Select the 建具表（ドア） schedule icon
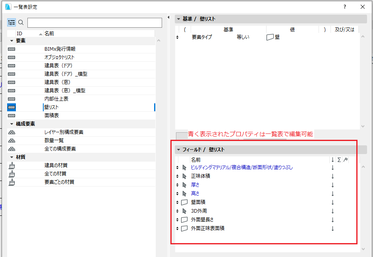Screen dimensions: 373x257 click(x=12, y=65)
